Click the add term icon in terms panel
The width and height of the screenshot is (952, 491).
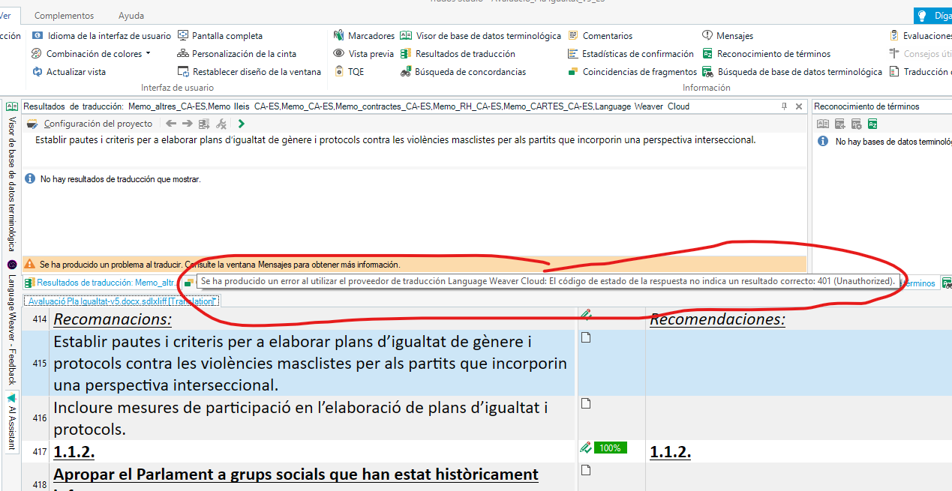[x=839, y=124]
